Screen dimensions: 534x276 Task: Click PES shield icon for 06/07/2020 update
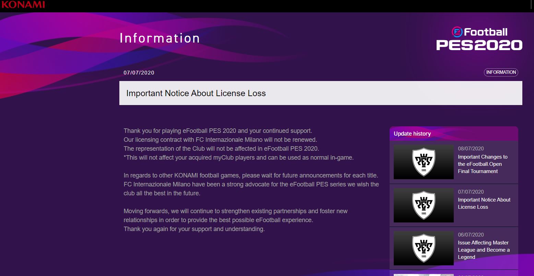pyautogui.click(x=424, y=248)
